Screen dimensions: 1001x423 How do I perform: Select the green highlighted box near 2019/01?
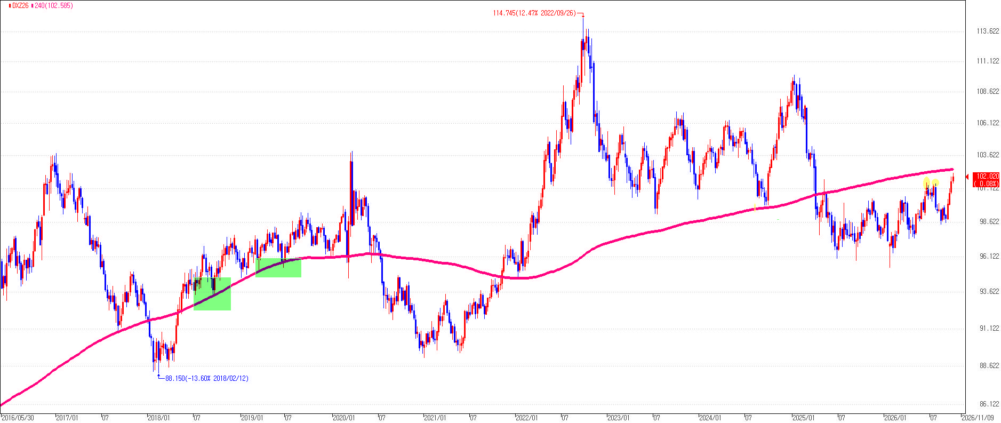[x=278, y=268]
